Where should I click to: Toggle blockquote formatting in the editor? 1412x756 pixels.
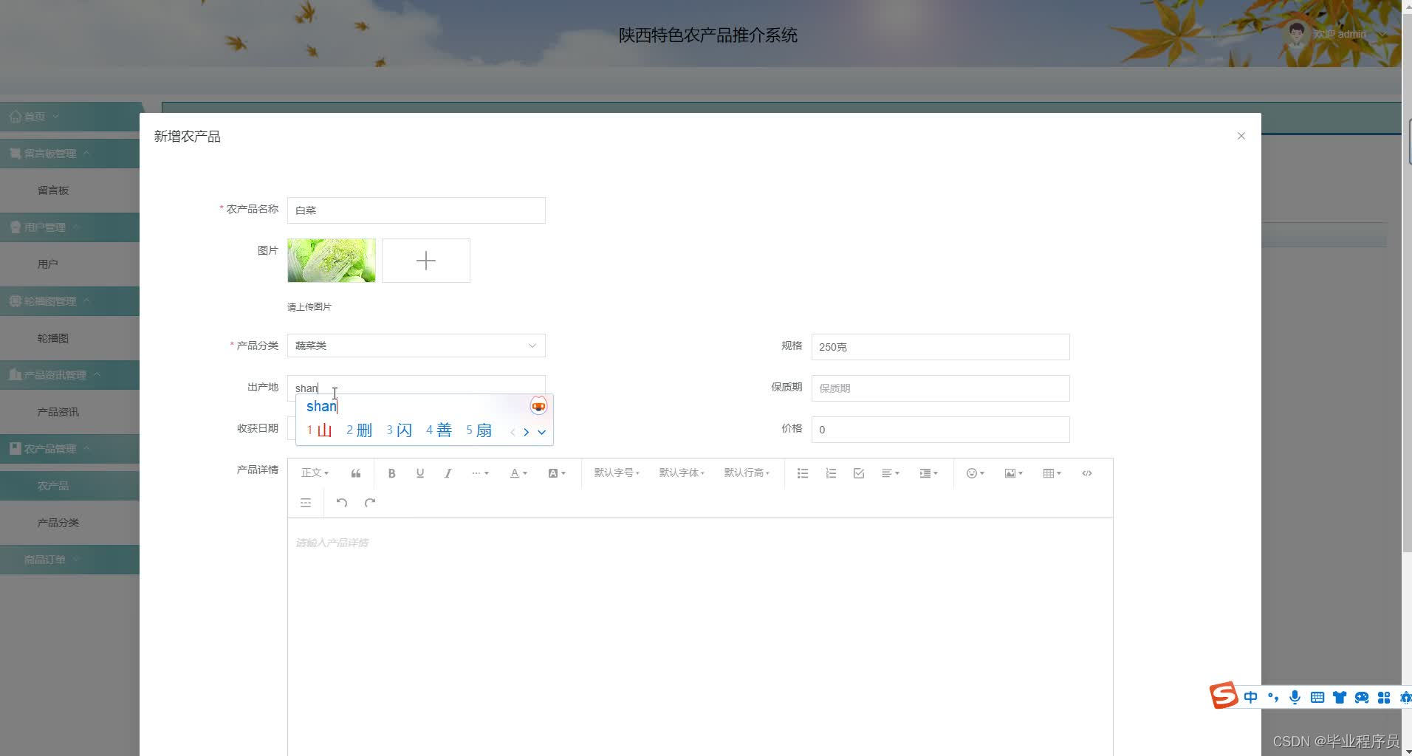355,472
